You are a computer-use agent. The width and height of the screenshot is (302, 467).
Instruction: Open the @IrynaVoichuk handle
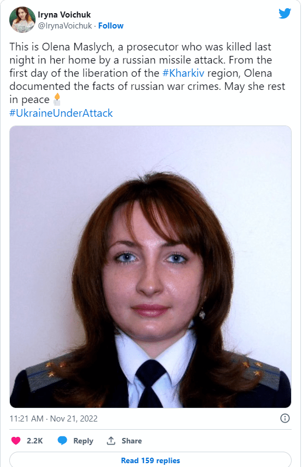click(65, 26)
